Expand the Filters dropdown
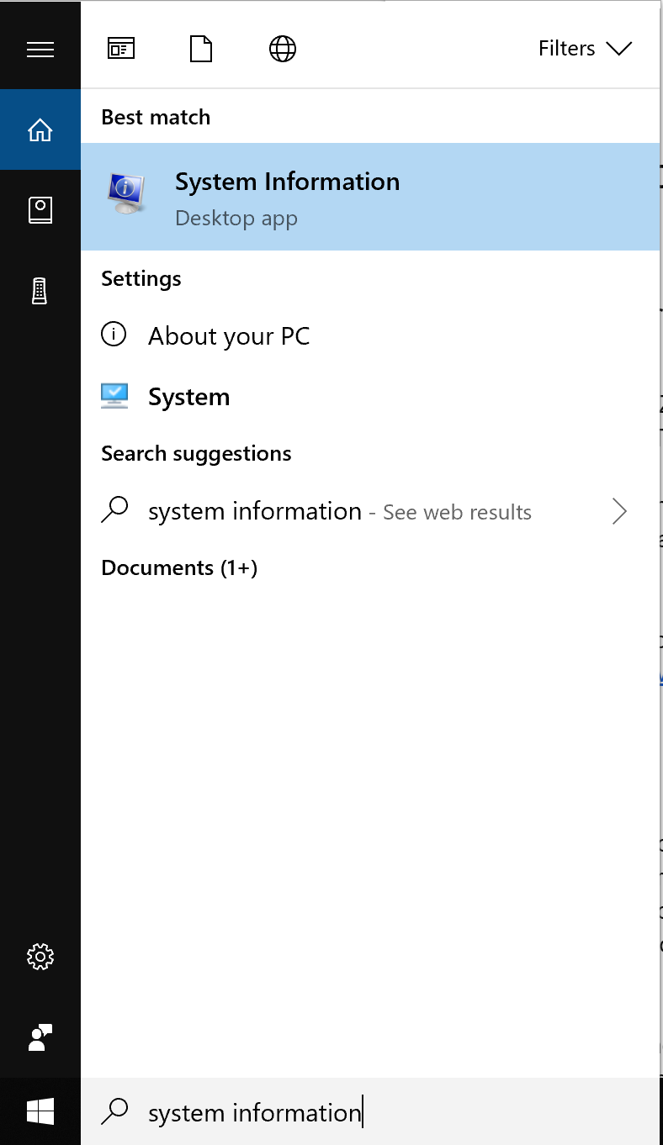663x1145 pixels. 585,49
